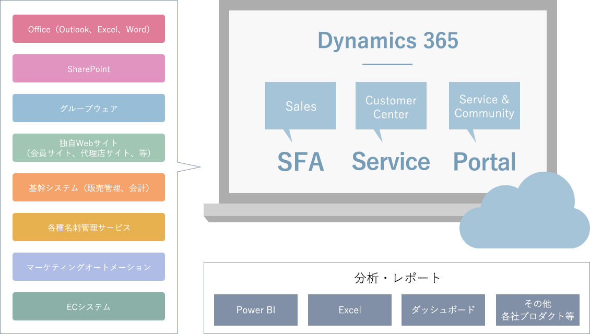The image size is (590, 334).
Task: Select the ECシステム box
Action: tap(89, 306)
